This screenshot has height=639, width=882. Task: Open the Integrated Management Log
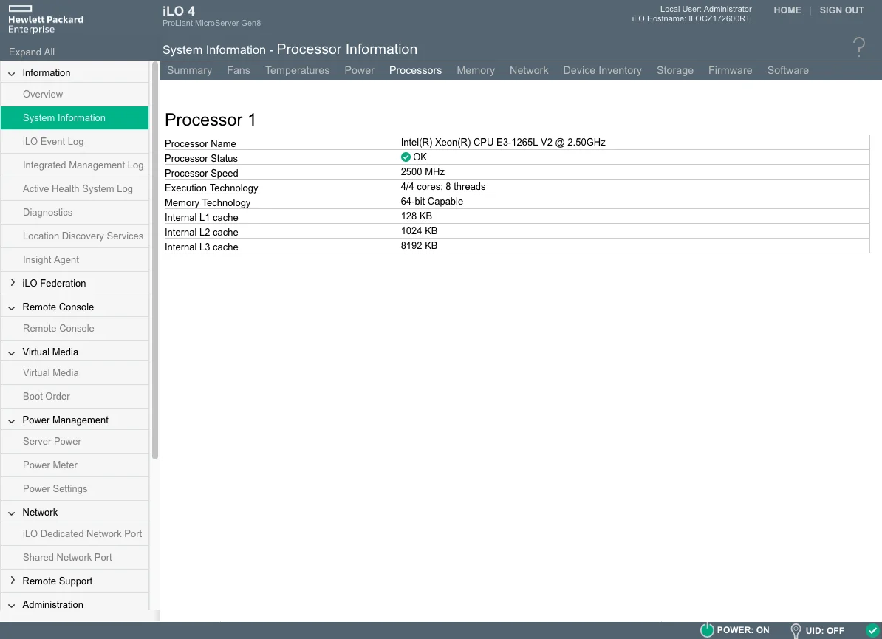click(x=75, y=165)
